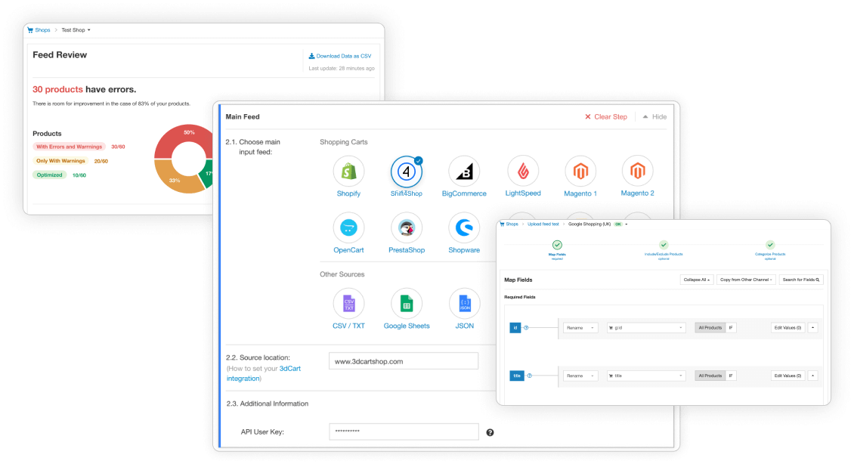Open the Test Shop breadcrumb dropdown

coord(76,30)
